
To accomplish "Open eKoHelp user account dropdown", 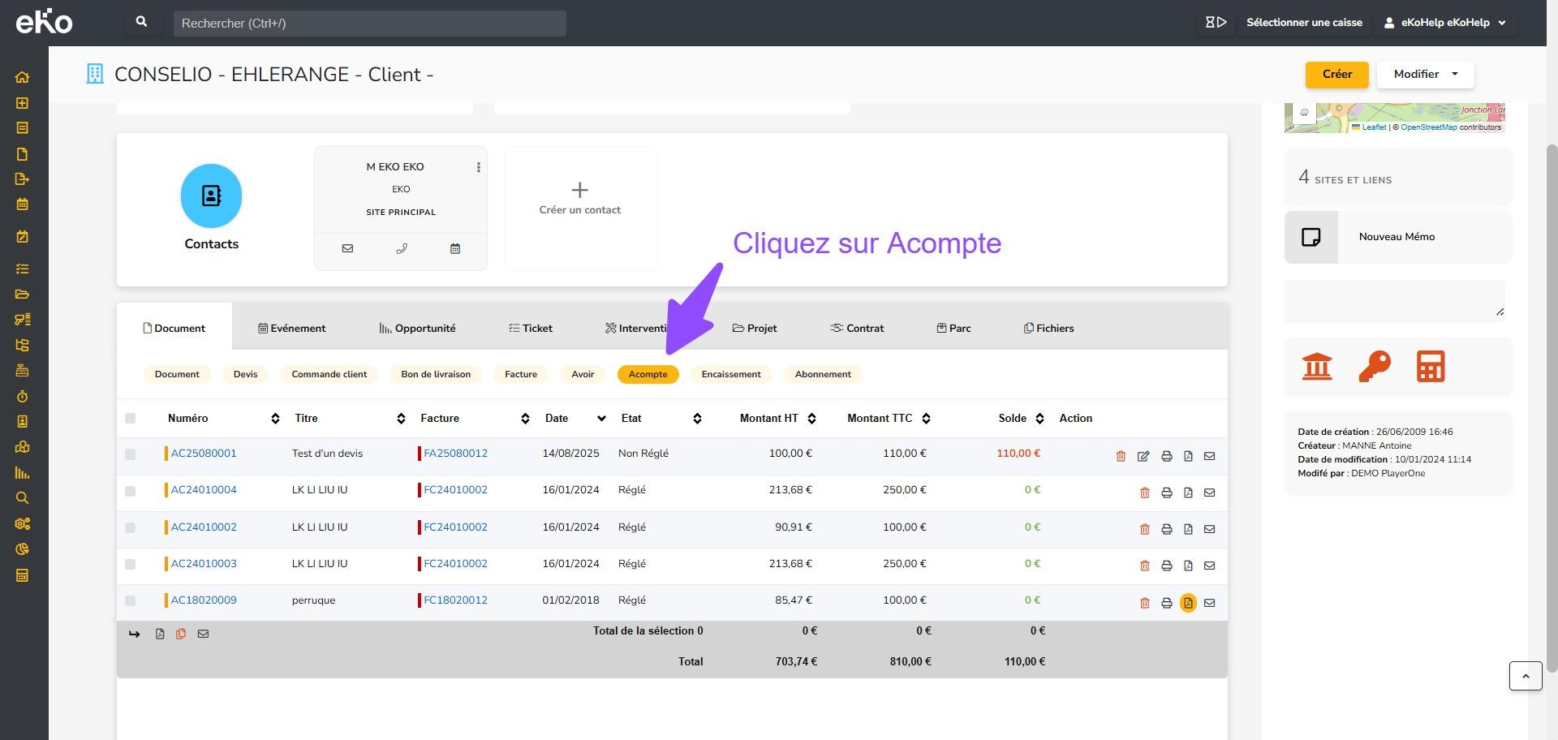I will (x=1444, y=23).
